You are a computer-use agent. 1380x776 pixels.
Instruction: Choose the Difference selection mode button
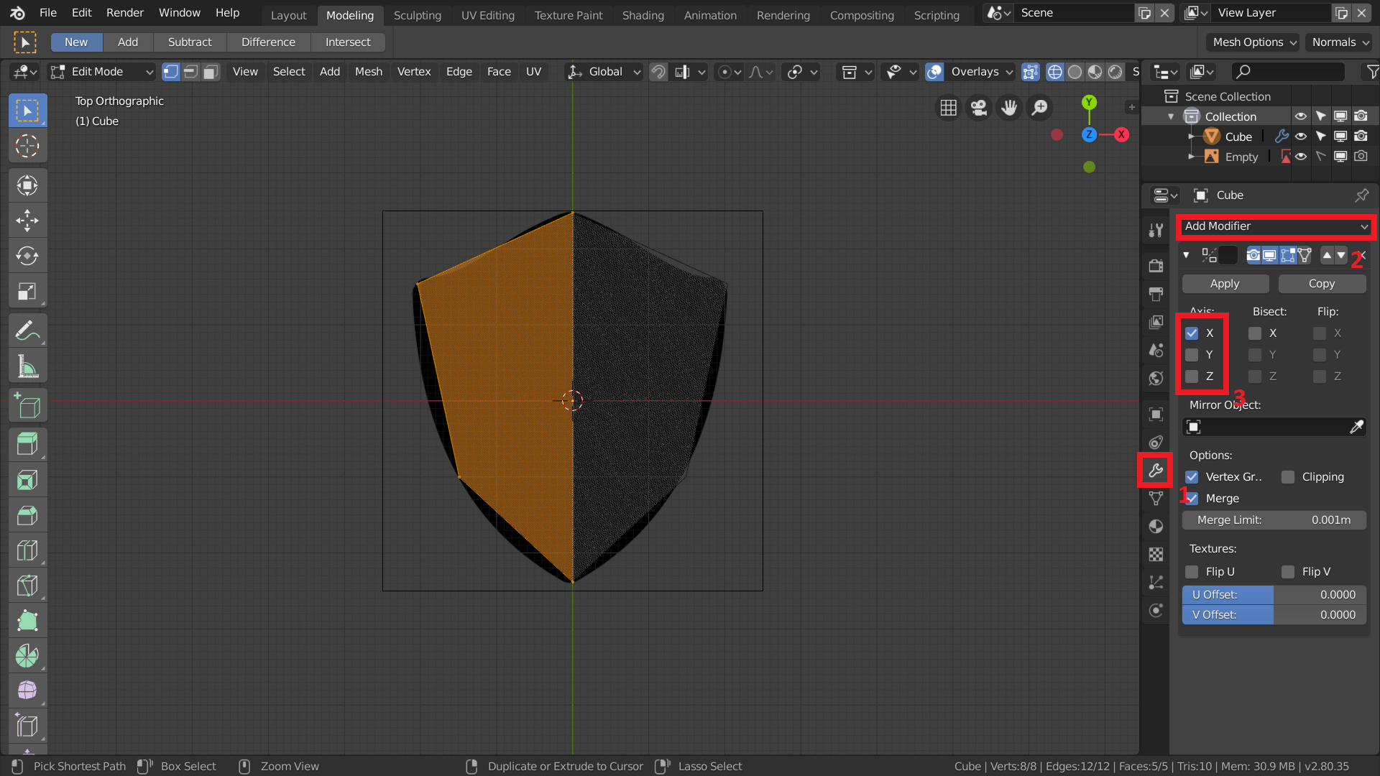(268, 42)
